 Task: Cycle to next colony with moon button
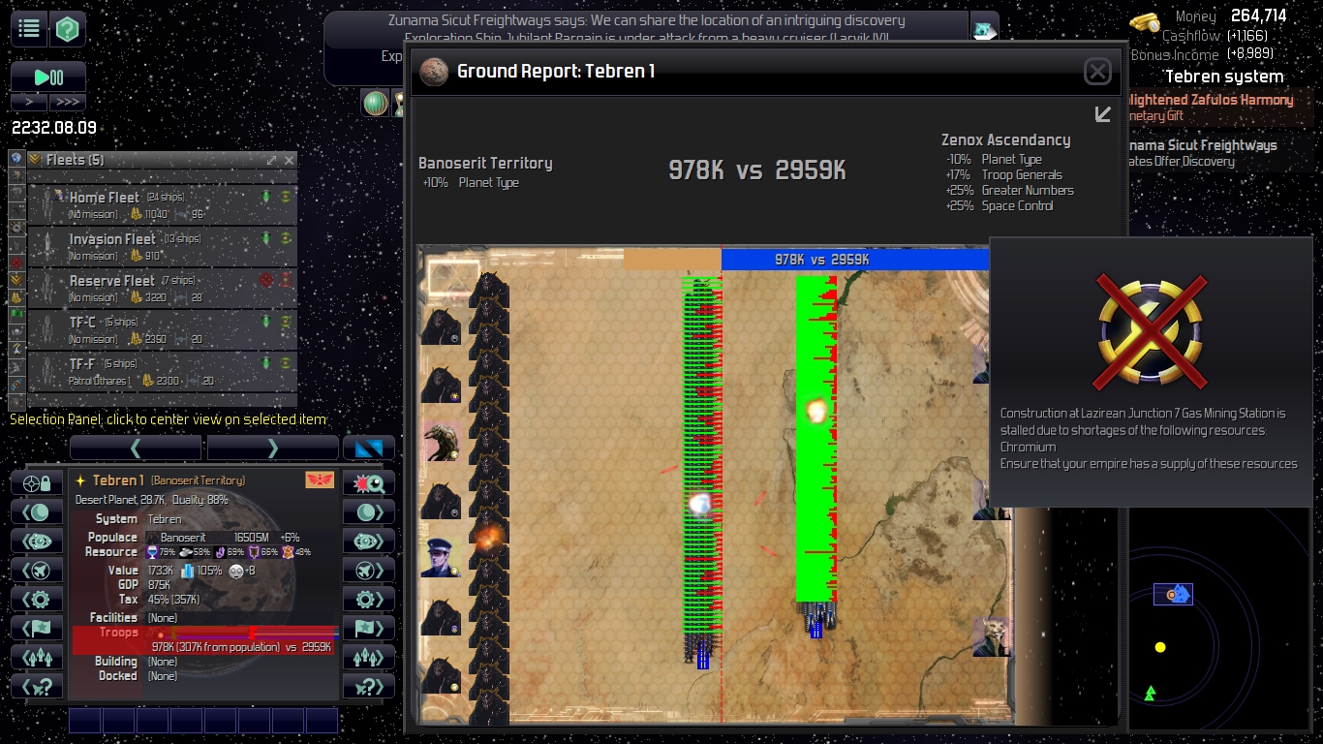369,512
